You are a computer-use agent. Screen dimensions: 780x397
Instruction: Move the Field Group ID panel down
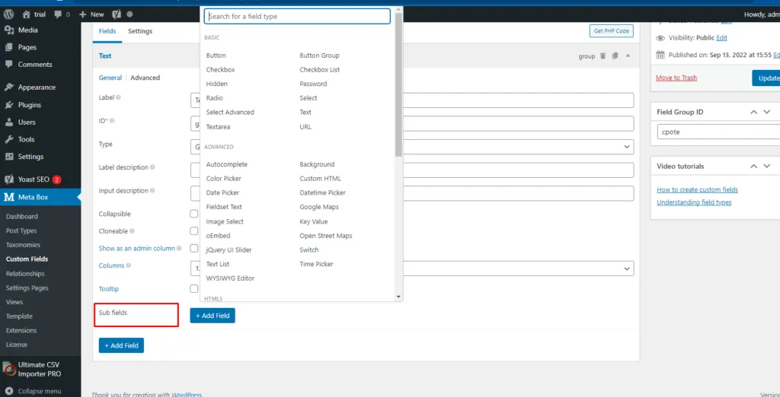click(x=768, y=112)
